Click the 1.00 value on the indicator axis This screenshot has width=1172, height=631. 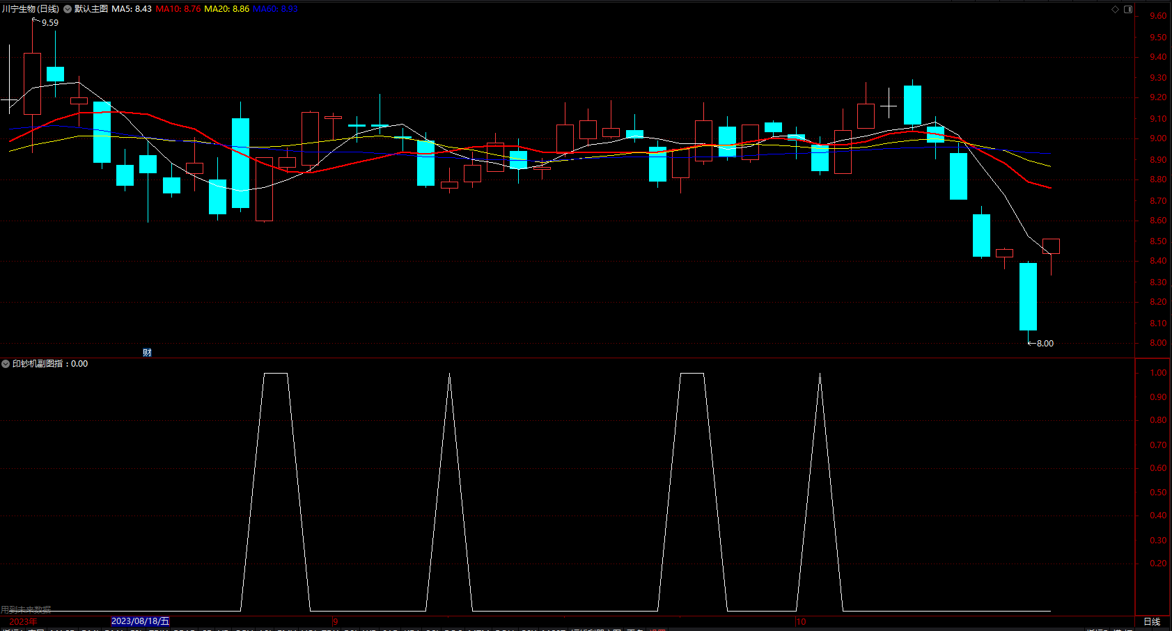click(x=1159, y=373)
